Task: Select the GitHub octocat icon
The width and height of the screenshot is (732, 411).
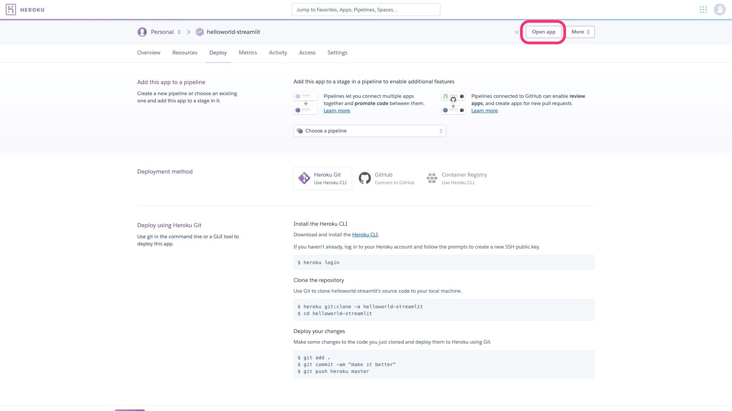Action: tap(364, 178)
